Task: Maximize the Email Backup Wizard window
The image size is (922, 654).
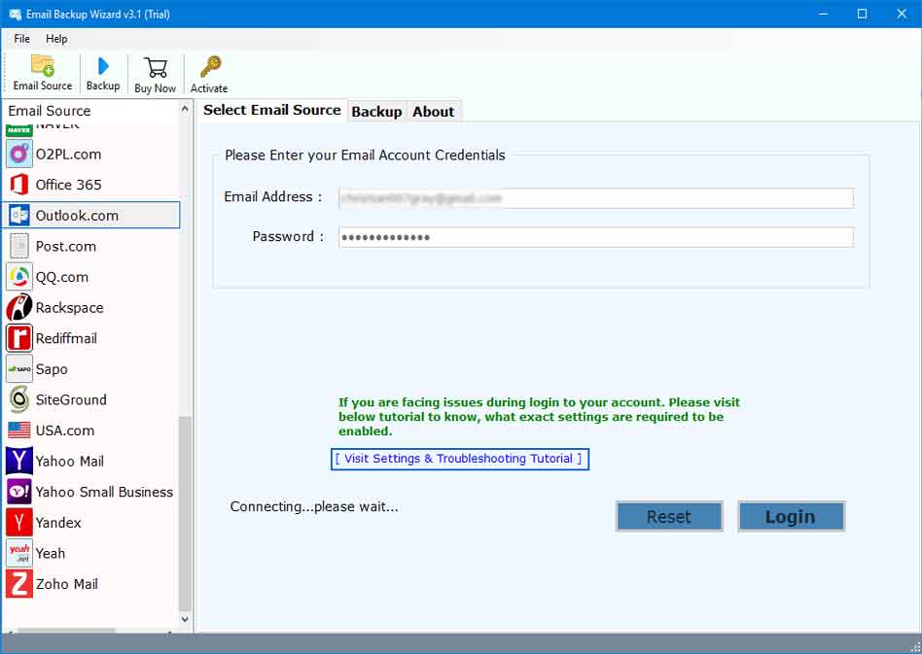Action: pyautogui.click(x=862, y=14)
